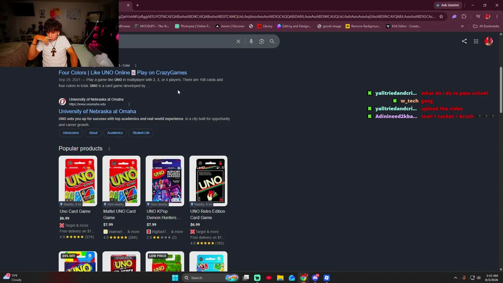The image size is (503, 283).
Task: Click the address bar URL
Action: click(277, 17)
